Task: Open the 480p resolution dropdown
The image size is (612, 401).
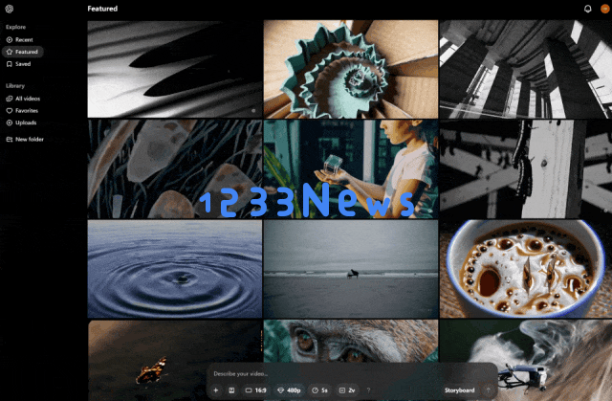Action: coord(289,390)
